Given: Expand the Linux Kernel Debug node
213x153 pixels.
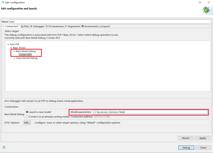Looking at the screenshot, I should pos(14,58).
